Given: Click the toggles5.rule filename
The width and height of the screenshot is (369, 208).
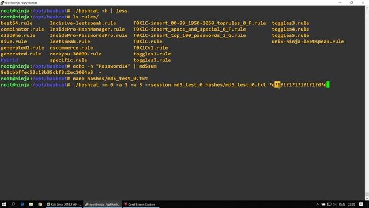Looking at the screenshot, I should pyautogui.click(x=291, y=35).
